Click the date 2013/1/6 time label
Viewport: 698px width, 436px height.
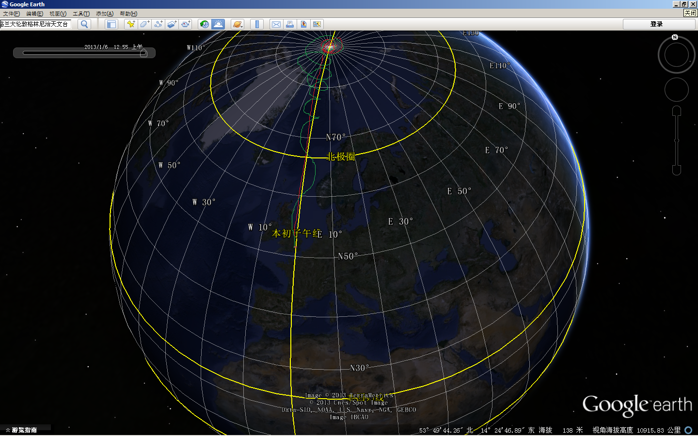(x=113, y=47)
